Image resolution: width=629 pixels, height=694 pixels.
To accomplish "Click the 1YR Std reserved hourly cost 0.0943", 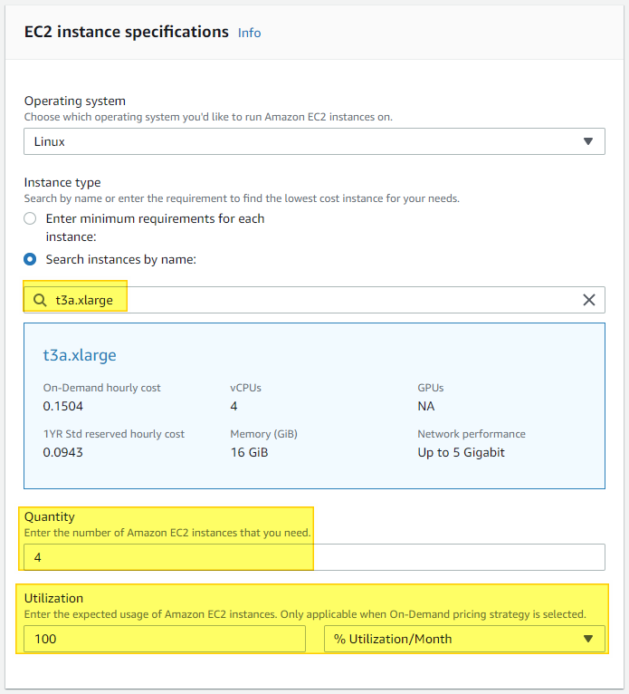I will 62,452.
